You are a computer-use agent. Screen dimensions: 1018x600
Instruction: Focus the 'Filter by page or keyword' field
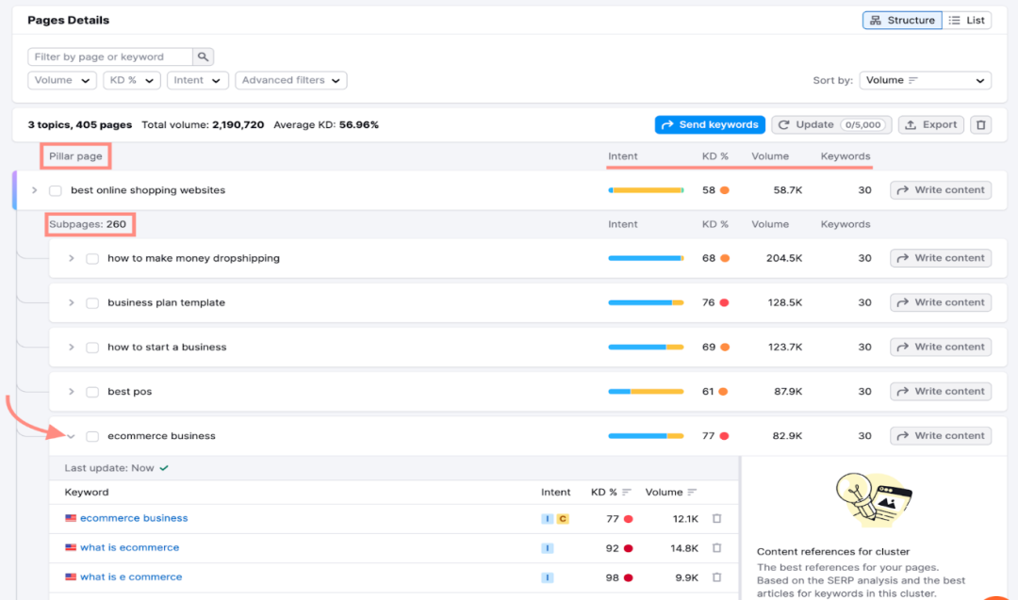110,57
